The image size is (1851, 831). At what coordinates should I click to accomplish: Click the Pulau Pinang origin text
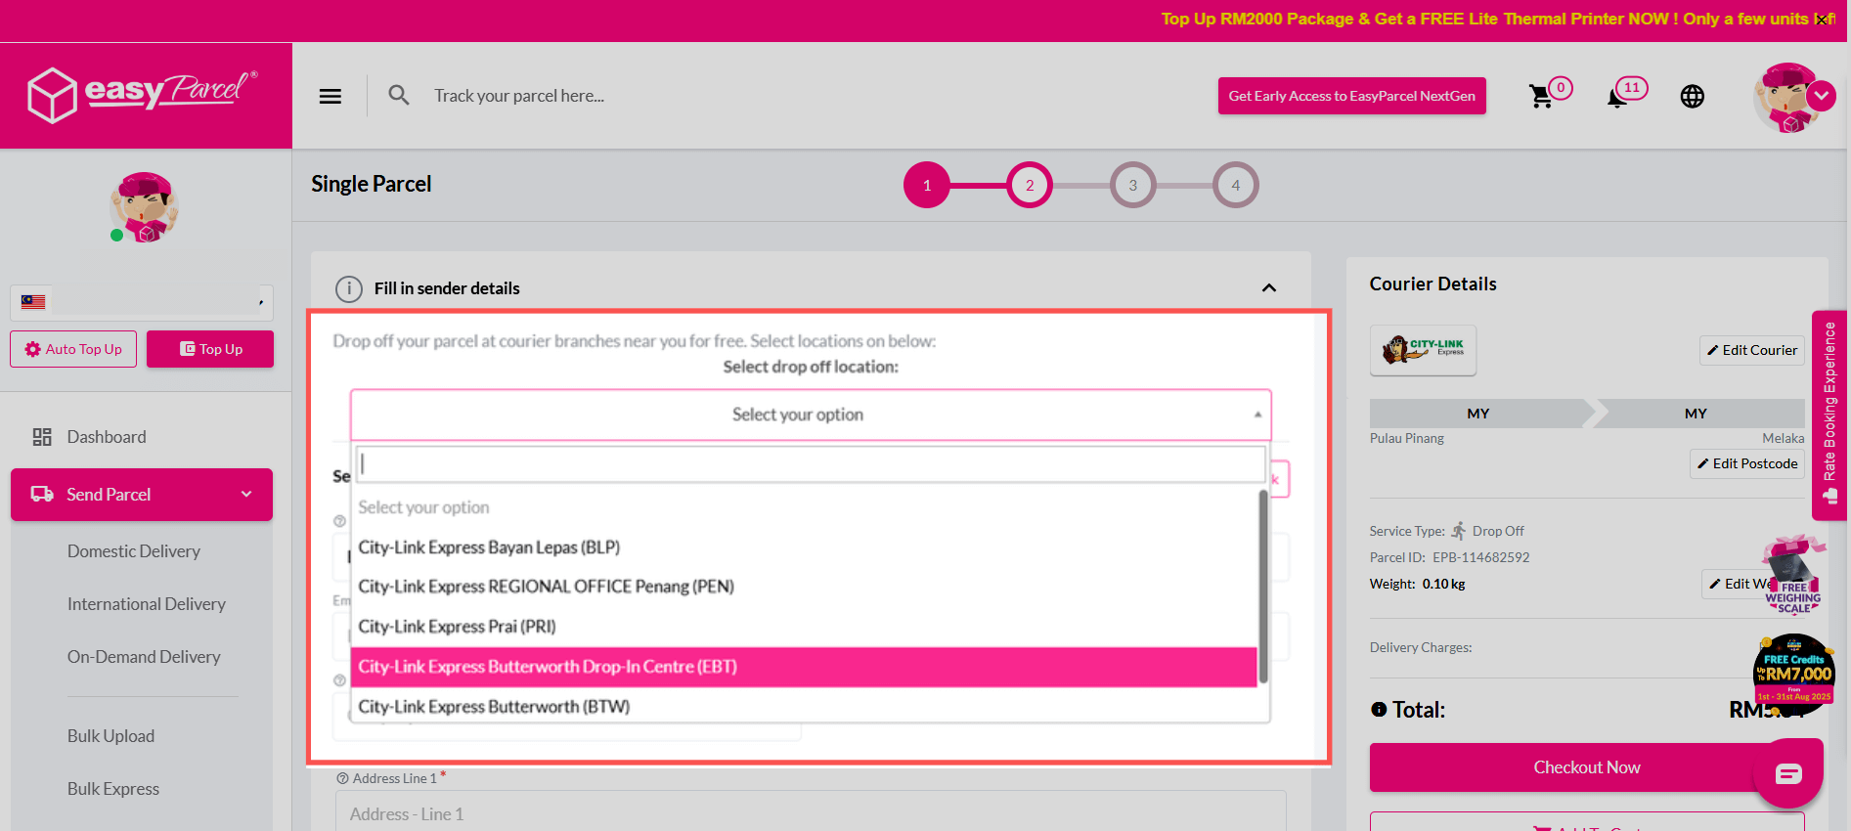coord(1407,438)
